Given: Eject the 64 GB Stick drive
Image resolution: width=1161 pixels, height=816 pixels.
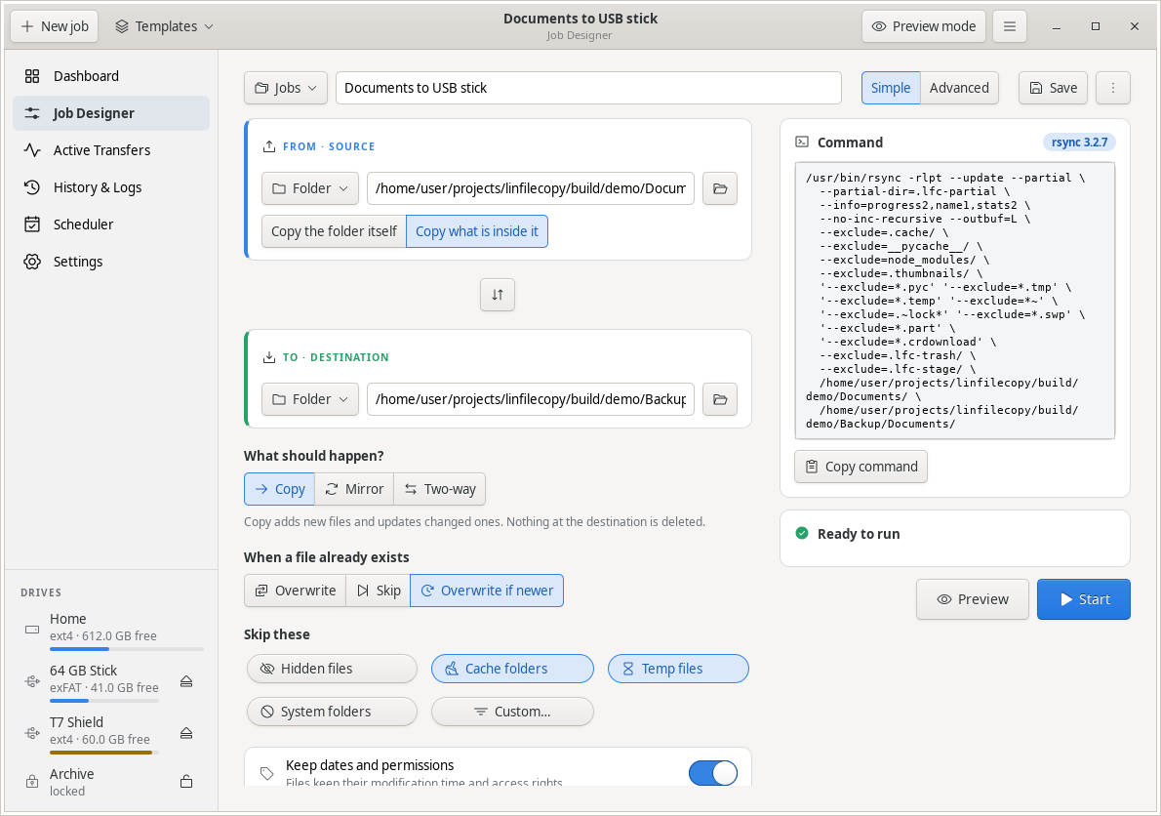Looking at the screenshot, I should coord(186,681).
